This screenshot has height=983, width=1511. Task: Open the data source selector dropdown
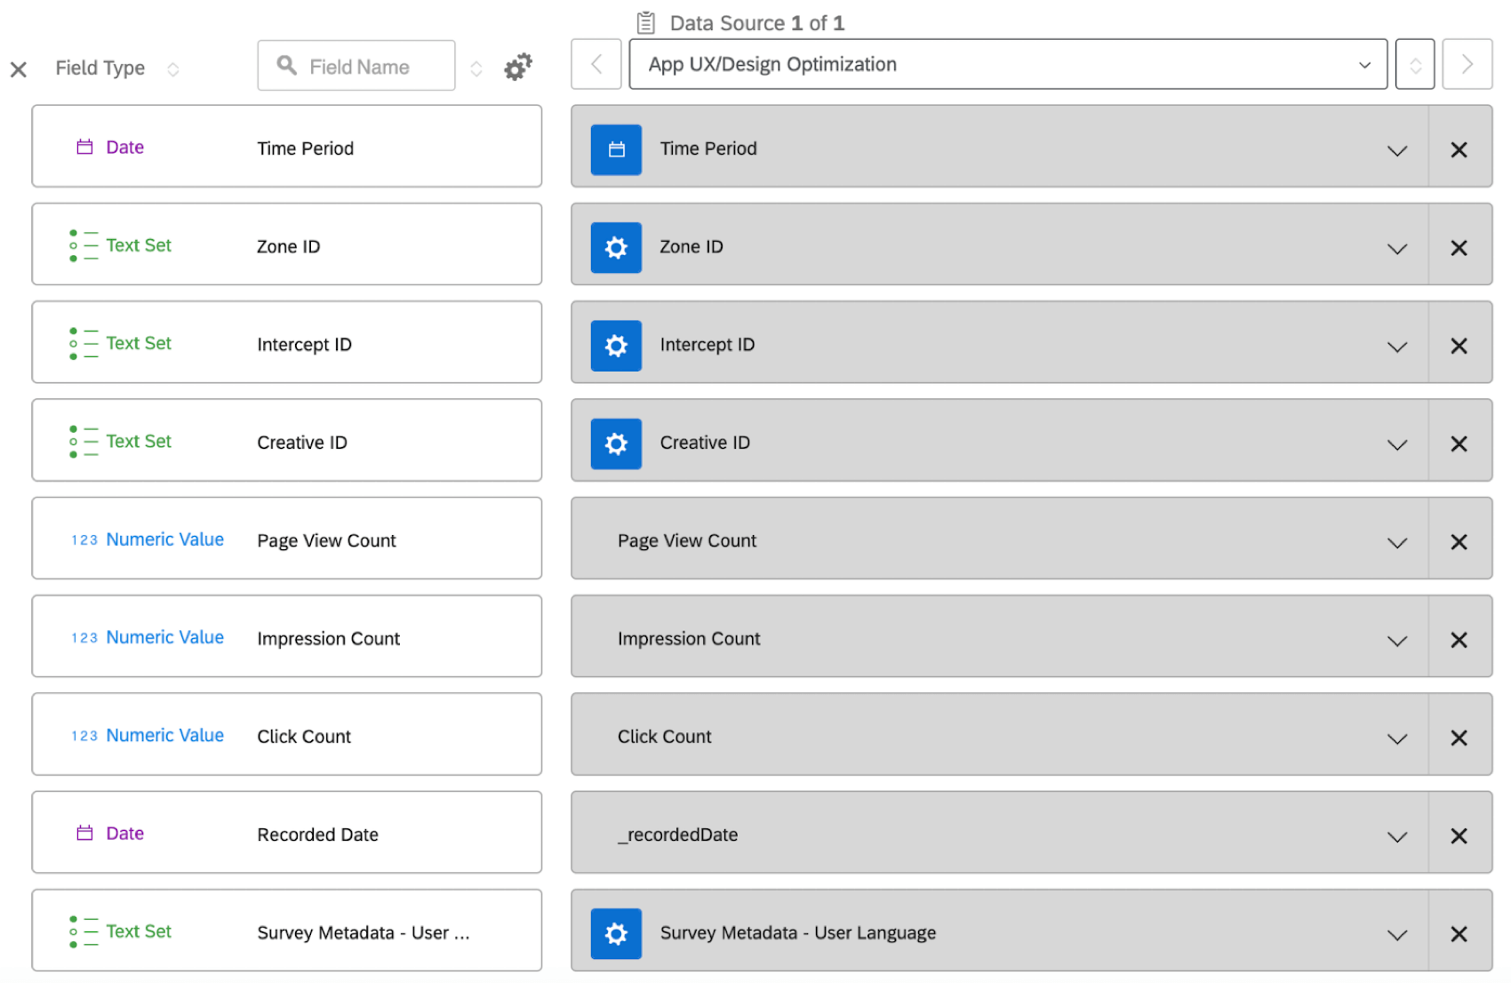[x=1364, y=64]
